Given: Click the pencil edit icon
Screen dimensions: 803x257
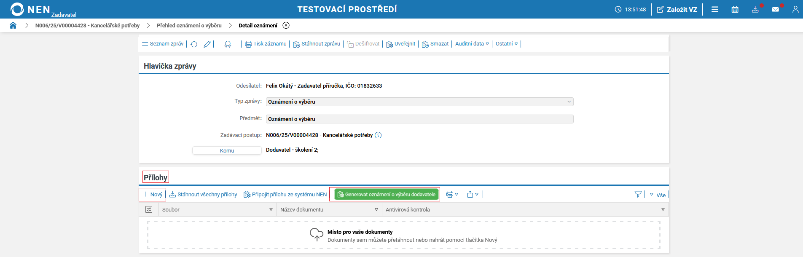Looking at the screenshot, I should (x=207, y=44).
